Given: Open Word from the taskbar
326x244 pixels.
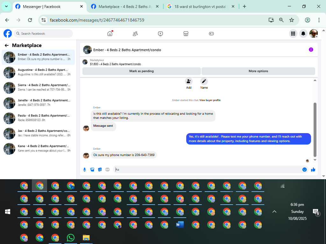Looking at the screenshot, I should 180,225.
